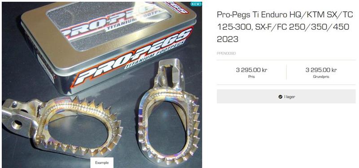Click the left footpeg in the product photo
The width and height of the screenshot is (359, 168).
[62, 126]
